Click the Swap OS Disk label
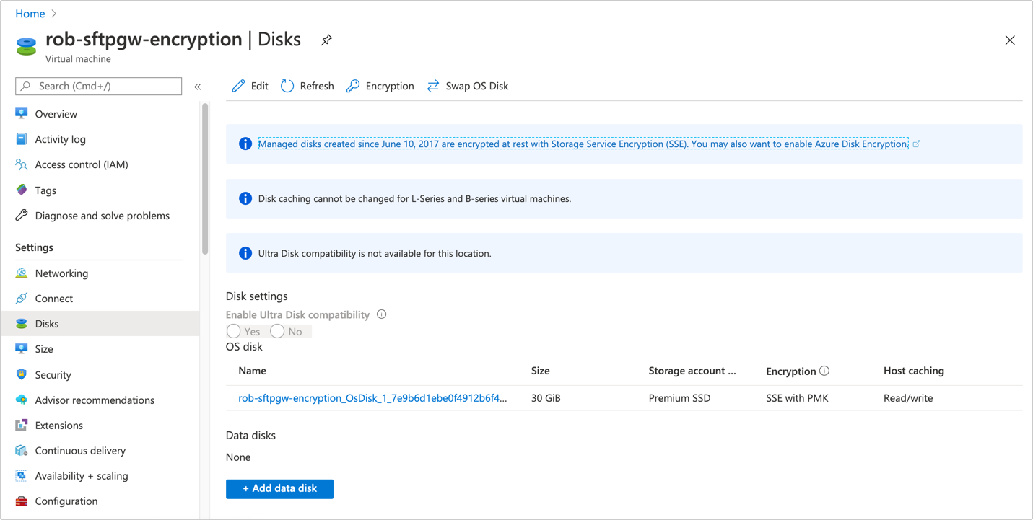The image size is (1033, 520). click(476, 86)
